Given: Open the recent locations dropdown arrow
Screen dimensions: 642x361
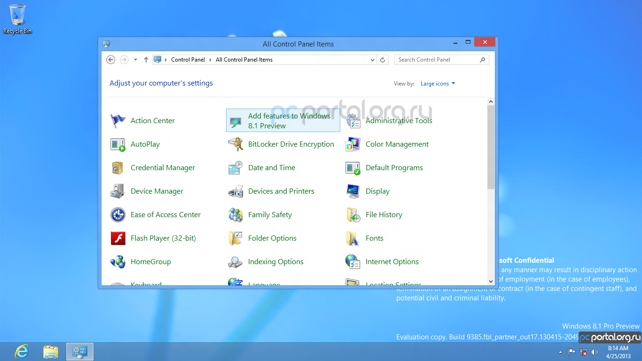Looking at the screenshot, I should point(136,60).
